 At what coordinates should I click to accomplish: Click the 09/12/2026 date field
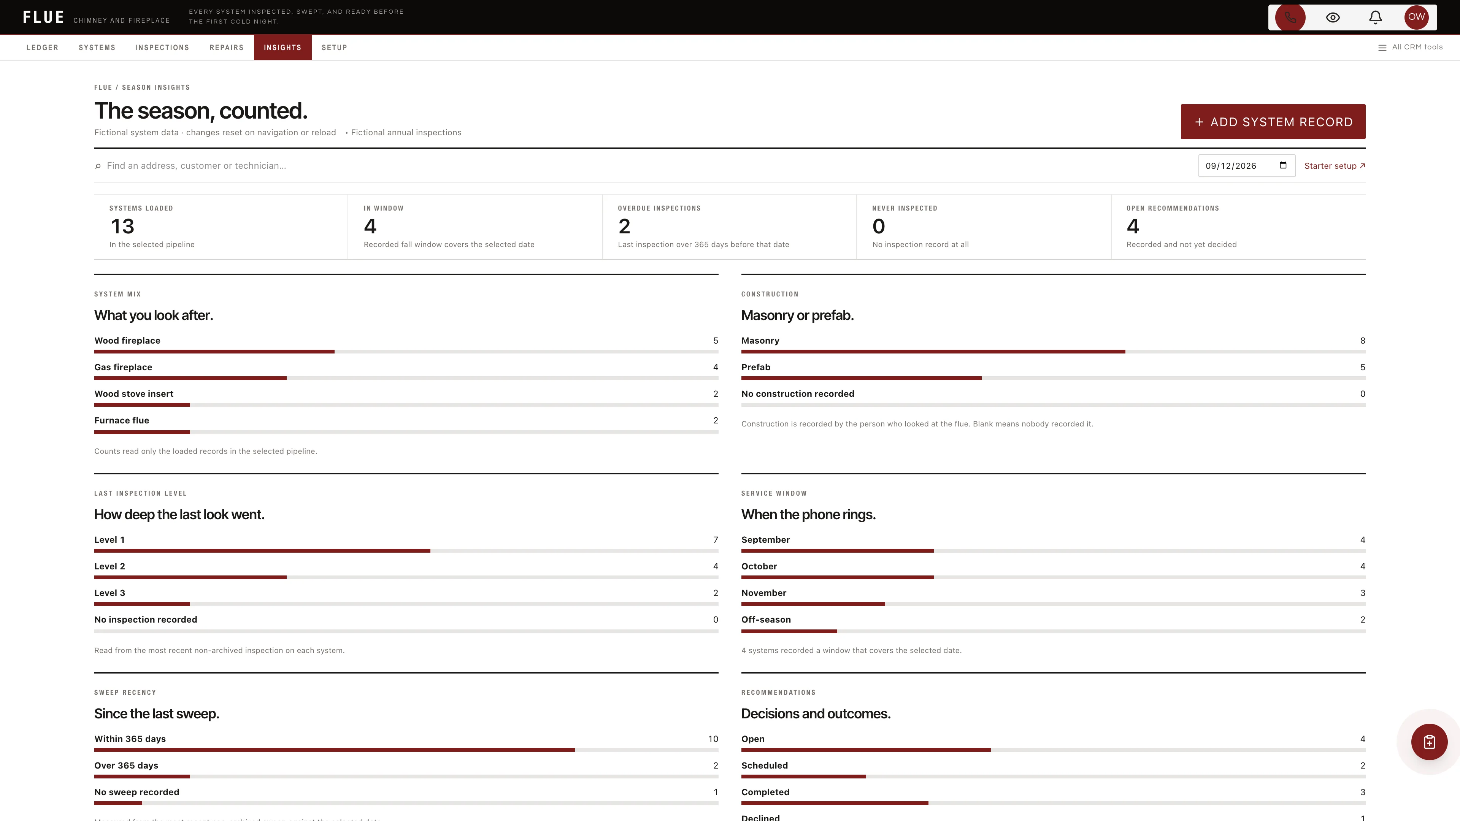1246,165
